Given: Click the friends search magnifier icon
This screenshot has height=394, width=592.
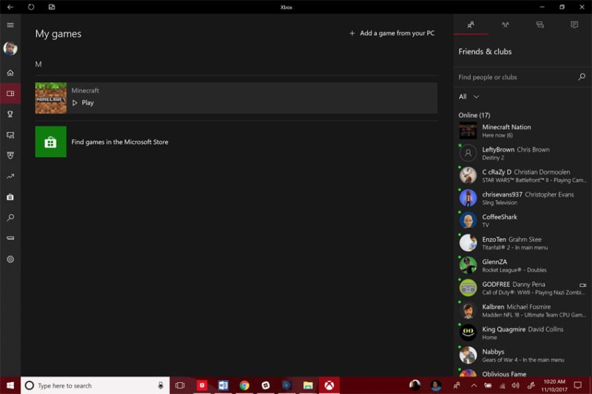Looking at the screenshot, I should pyautogui.click(x=582, y=77).
